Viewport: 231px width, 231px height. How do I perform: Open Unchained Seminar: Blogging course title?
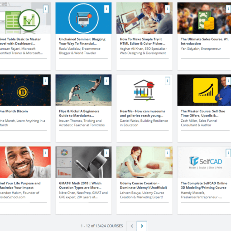click(82, 41)
